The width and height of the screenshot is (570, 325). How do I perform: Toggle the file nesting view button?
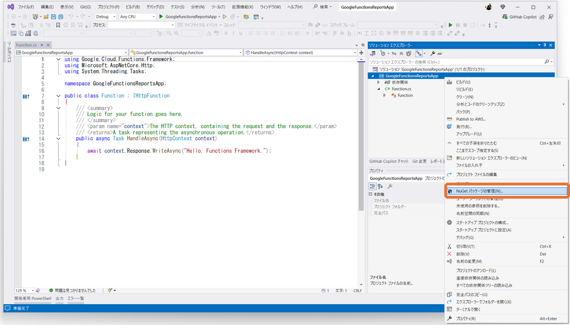point(419,53)
